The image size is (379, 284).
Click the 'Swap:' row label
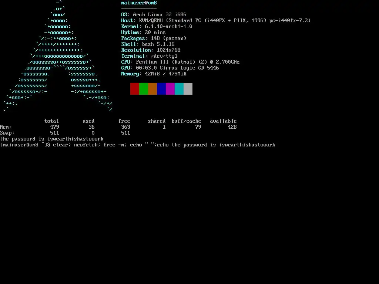(7, 133)
